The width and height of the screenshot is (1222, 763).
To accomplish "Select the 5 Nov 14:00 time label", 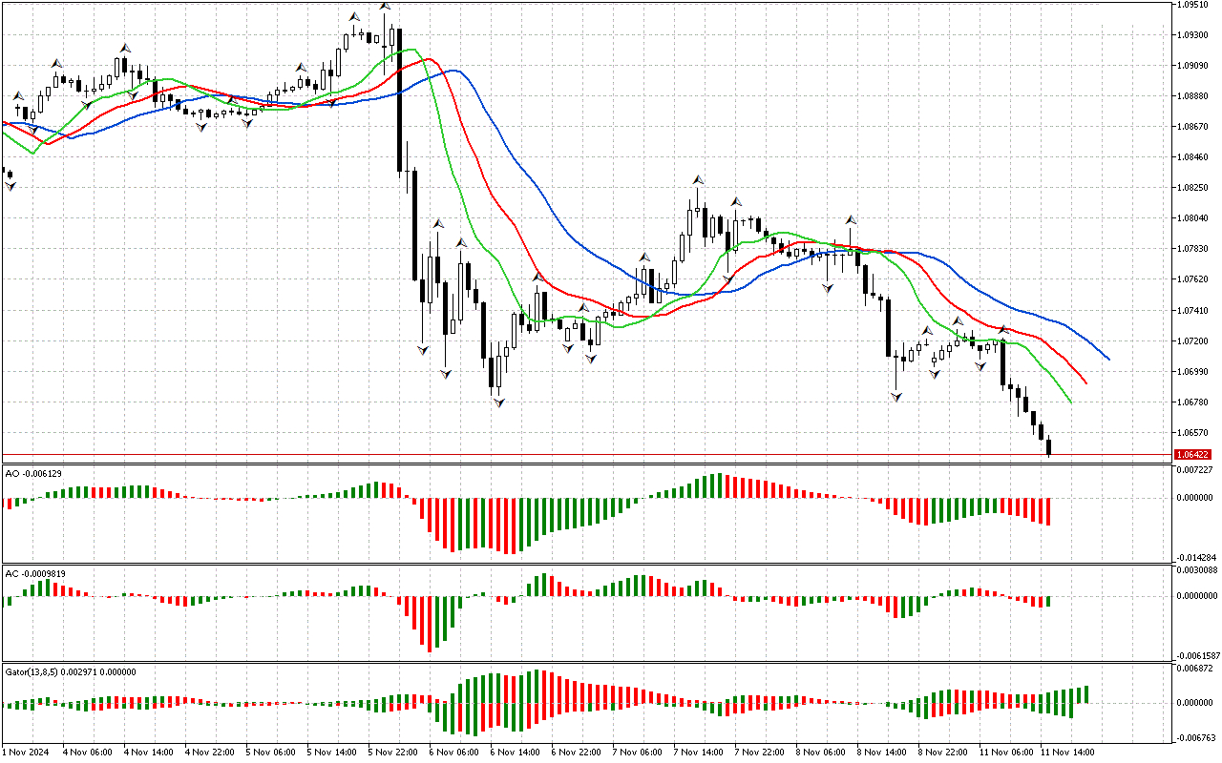I will pyautogui.click(x=330, y=753).
